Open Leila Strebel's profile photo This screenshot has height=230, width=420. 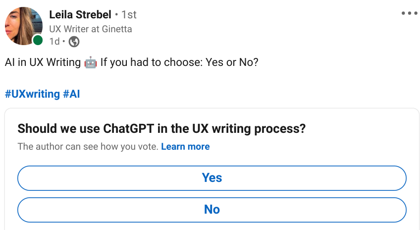point(24,26)
